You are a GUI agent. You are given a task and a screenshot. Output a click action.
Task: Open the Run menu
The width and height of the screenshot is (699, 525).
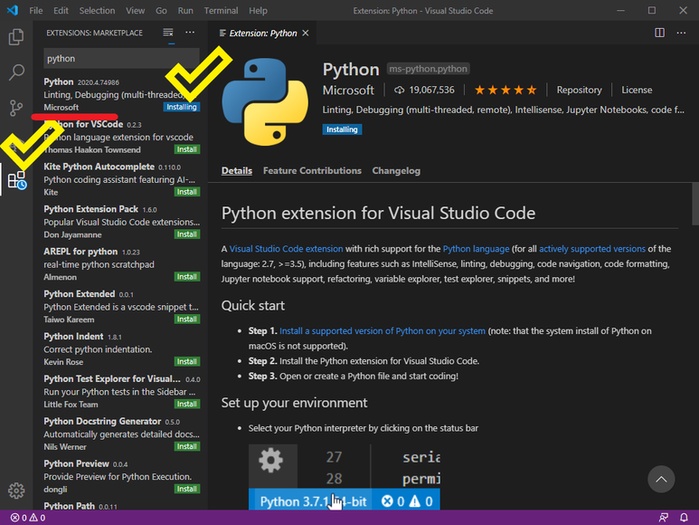pos(185,11)
